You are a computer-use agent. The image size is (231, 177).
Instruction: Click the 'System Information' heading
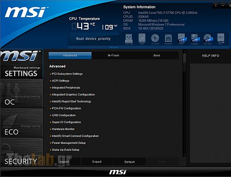coord(139,7)
